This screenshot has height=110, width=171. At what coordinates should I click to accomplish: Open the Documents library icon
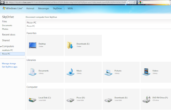point(32,72)
